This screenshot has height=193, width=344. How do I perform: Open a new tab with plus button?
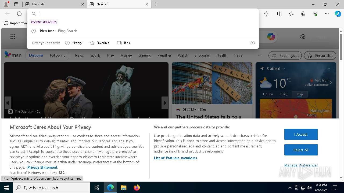[156, 4]
